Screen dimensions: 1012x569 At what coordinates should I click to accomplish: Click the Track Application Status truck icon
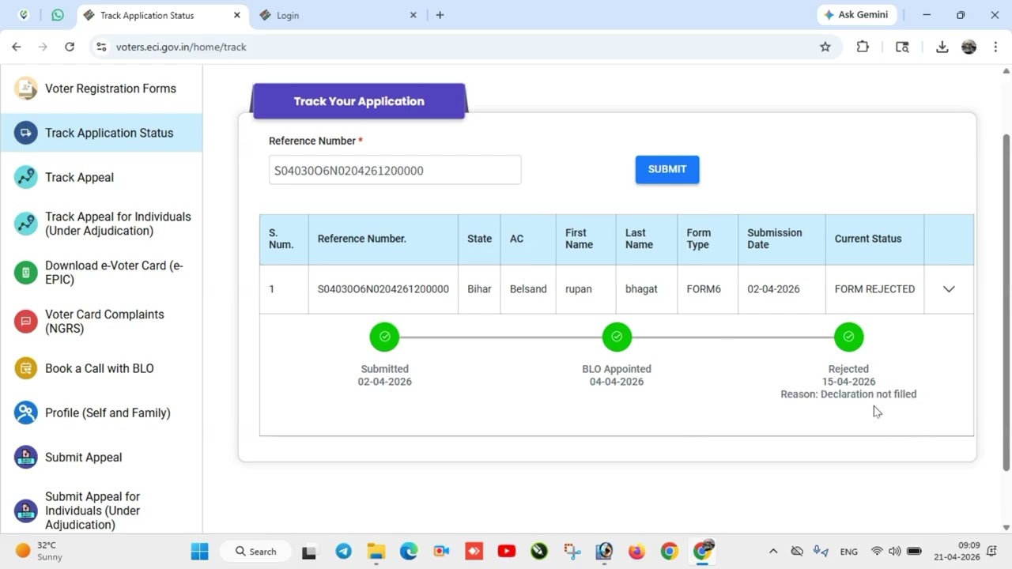coord(25,133)
